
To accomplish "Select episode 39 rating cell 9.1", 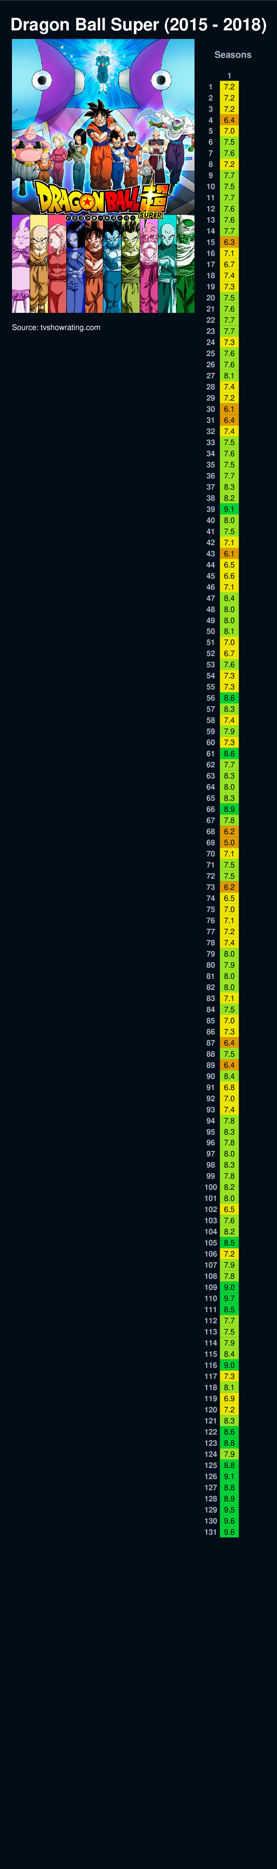I will coord(229,509).
